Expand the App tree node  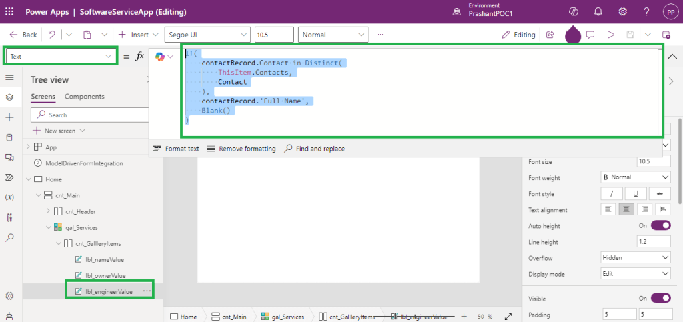pos(28,147)
